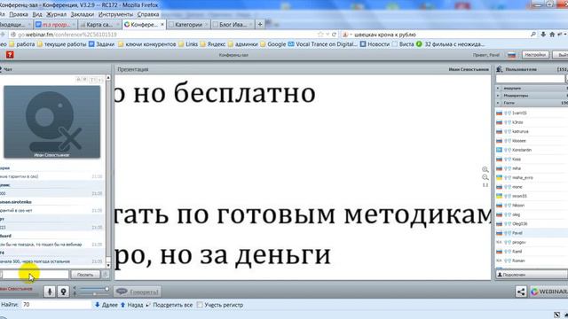Click the chat message input field

pyautogui.click(x=35, y=275)
